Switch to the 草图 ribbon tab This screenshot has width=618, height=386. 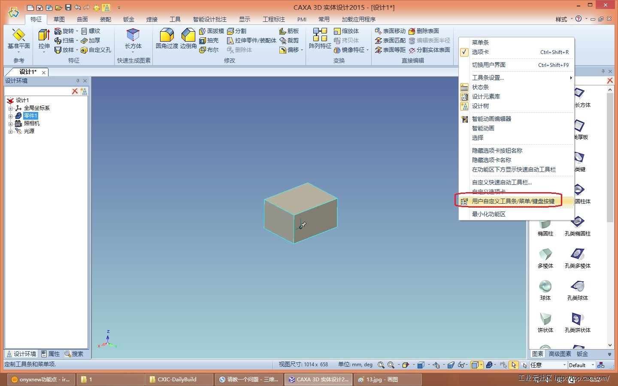pos(59,19)
